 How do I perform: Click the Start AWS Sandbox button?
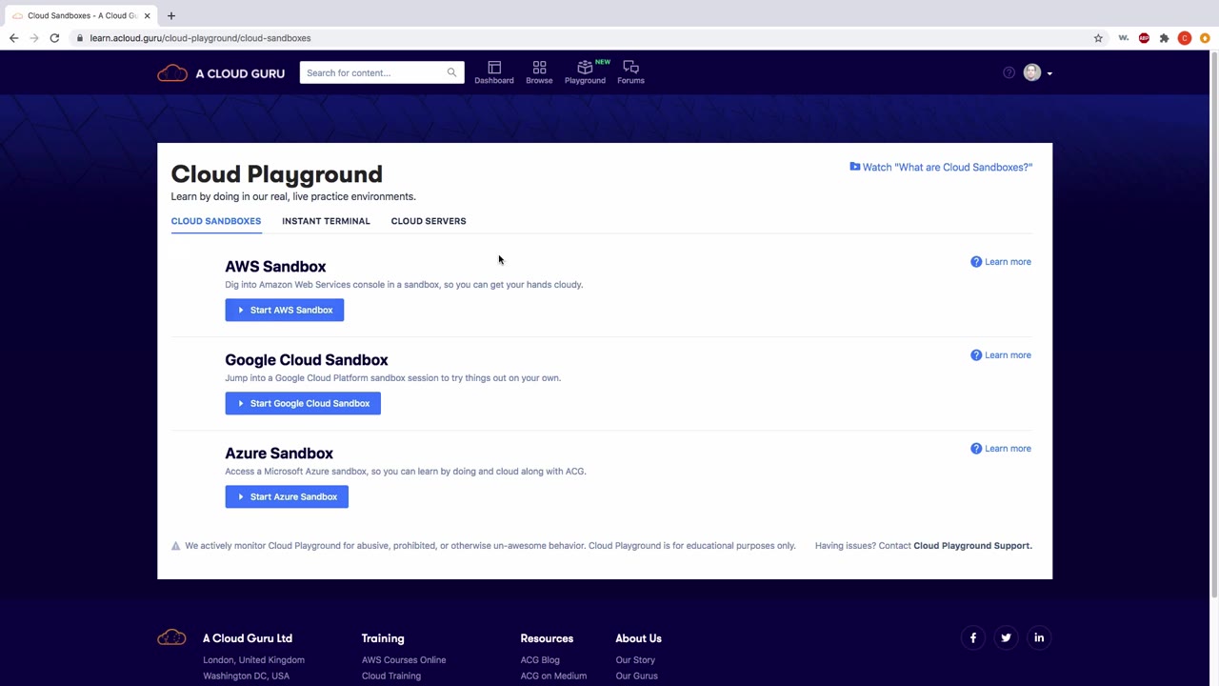(x=285, y=310)
